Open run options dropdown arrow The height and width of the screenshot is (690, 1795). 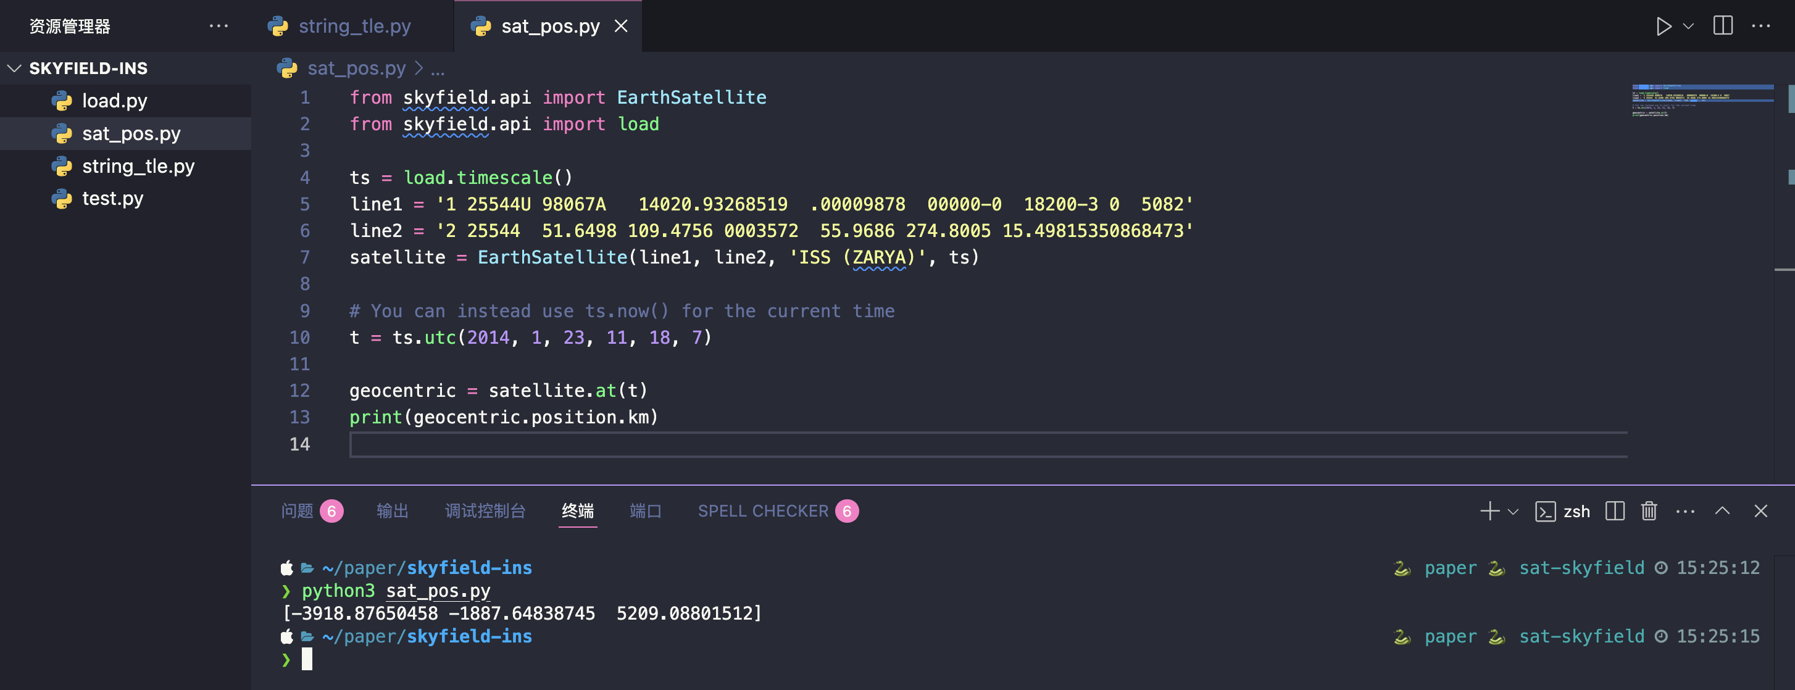tap(1688, 27)
